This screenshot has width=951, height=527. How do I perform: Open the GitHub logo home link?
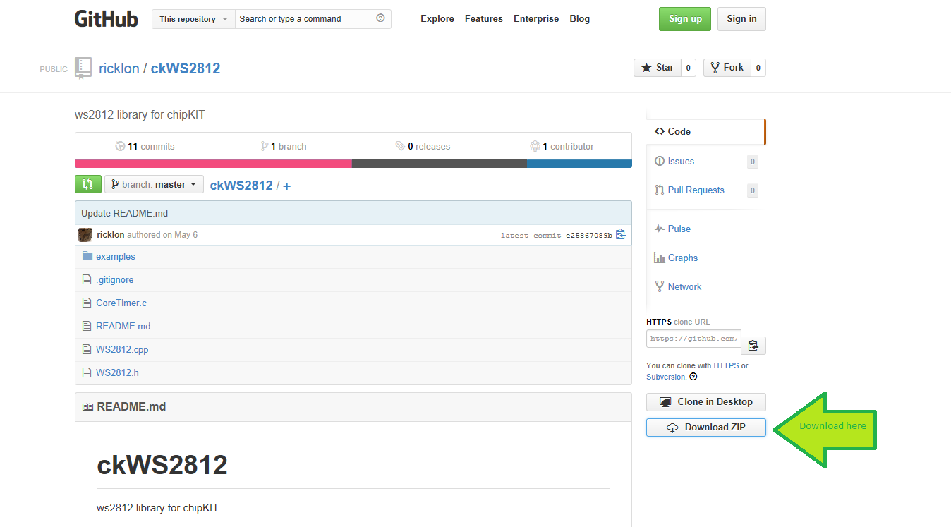[x=106, y=19]
